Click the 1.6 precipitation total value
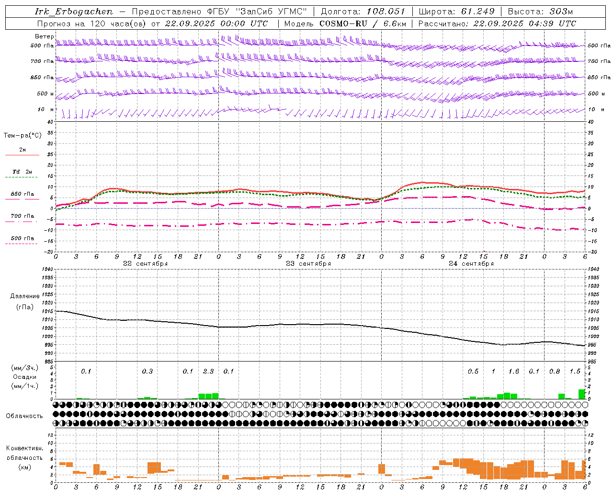Image resolution: width=613 pixels, height=491 pixels. tap(514, 372)
